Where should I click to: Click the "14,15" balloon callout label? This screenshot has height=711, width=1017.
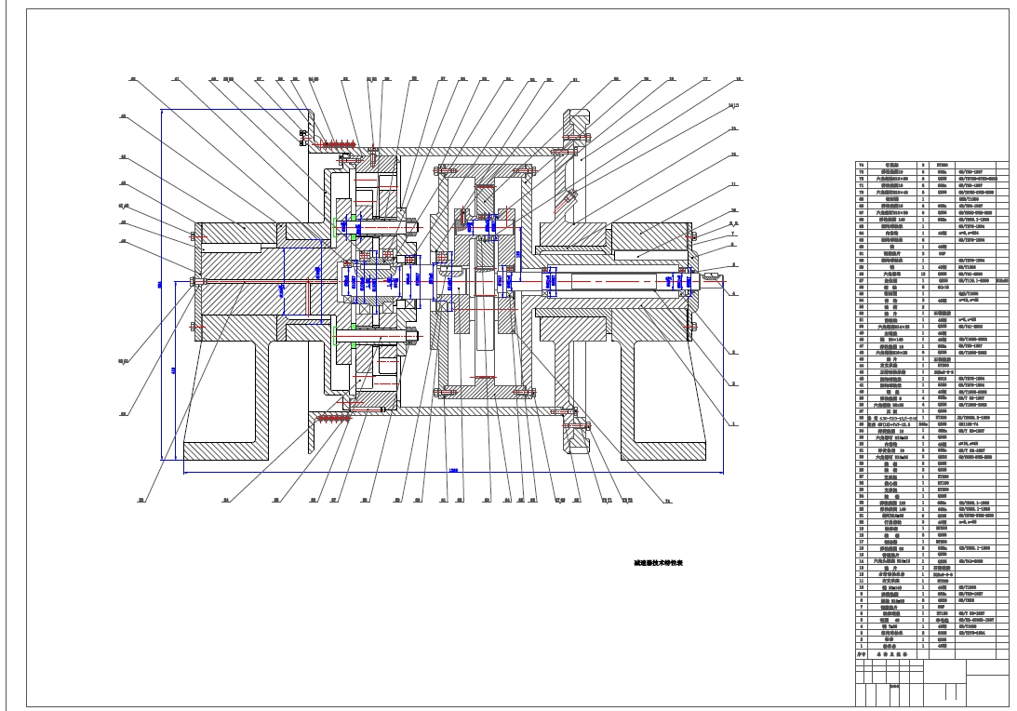[x=733, y=105]
